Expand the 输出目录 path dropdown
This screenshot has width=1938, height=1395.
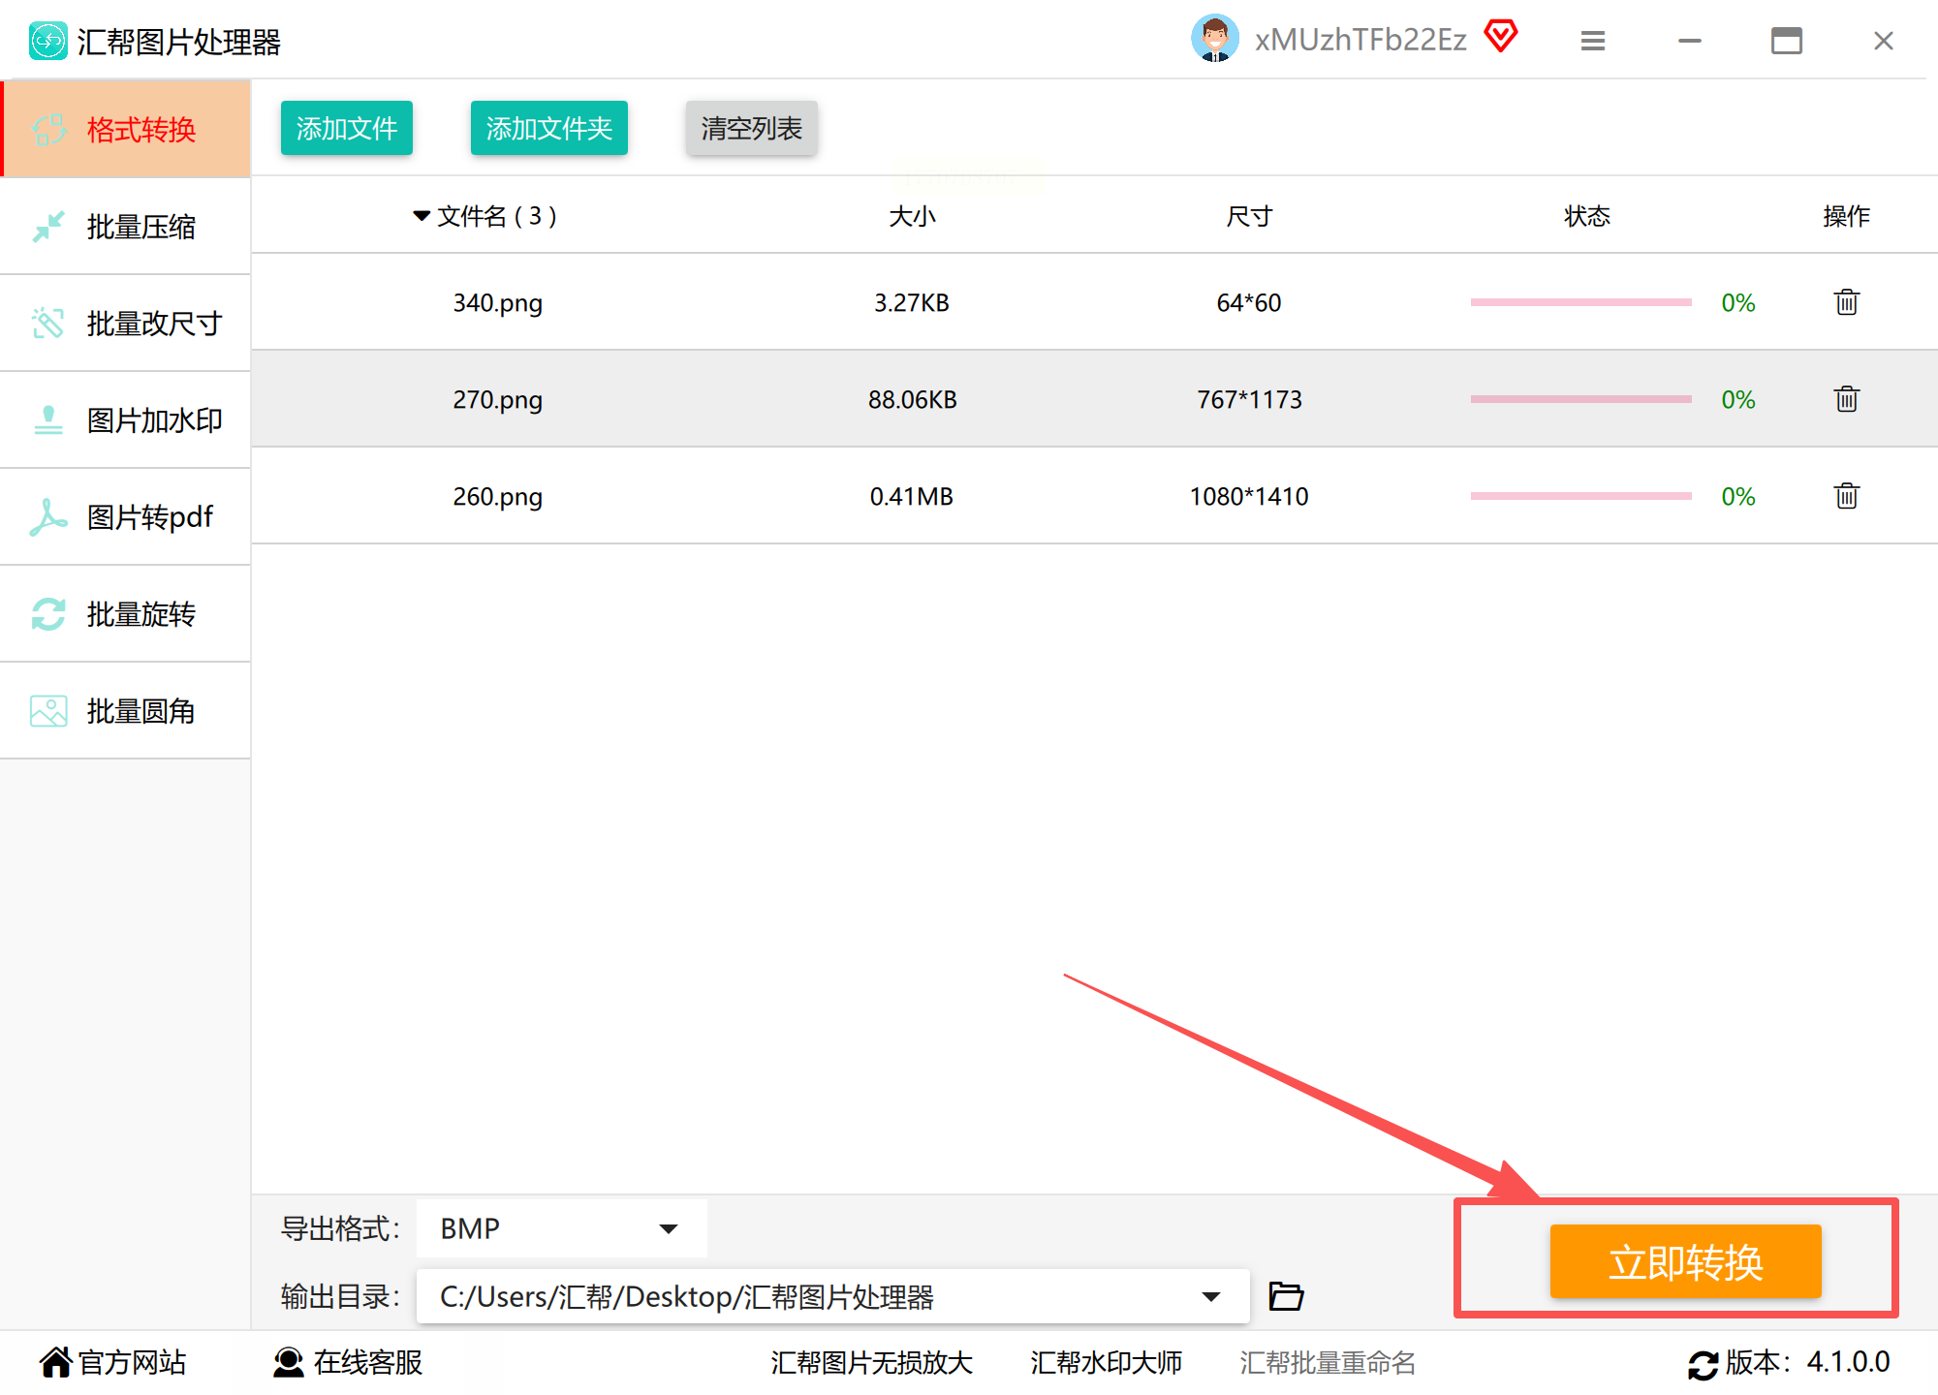pos(1210,1296)
